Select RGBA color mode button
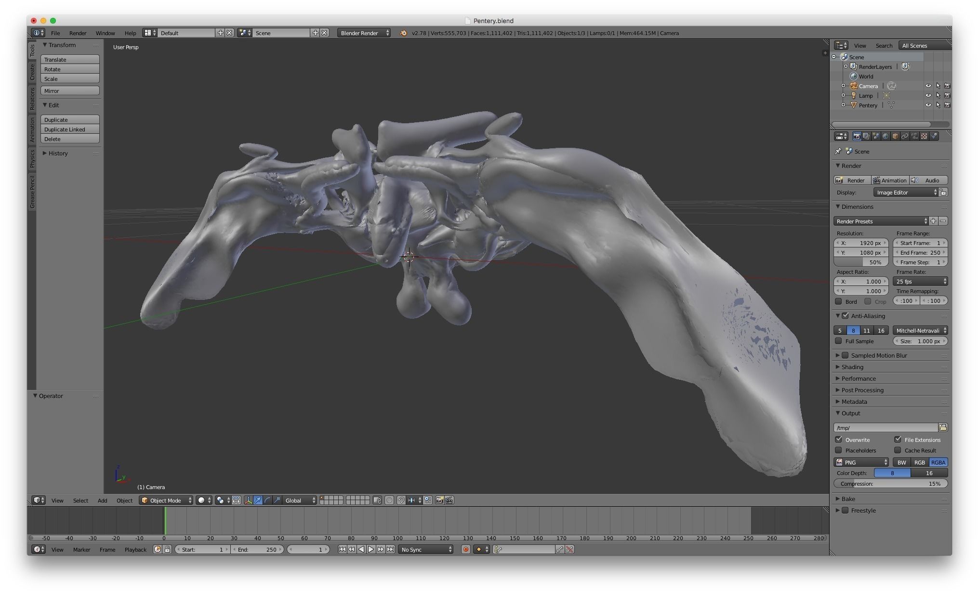Image resolution: width=979 pixels, height=594 pixels. point(938,462)
